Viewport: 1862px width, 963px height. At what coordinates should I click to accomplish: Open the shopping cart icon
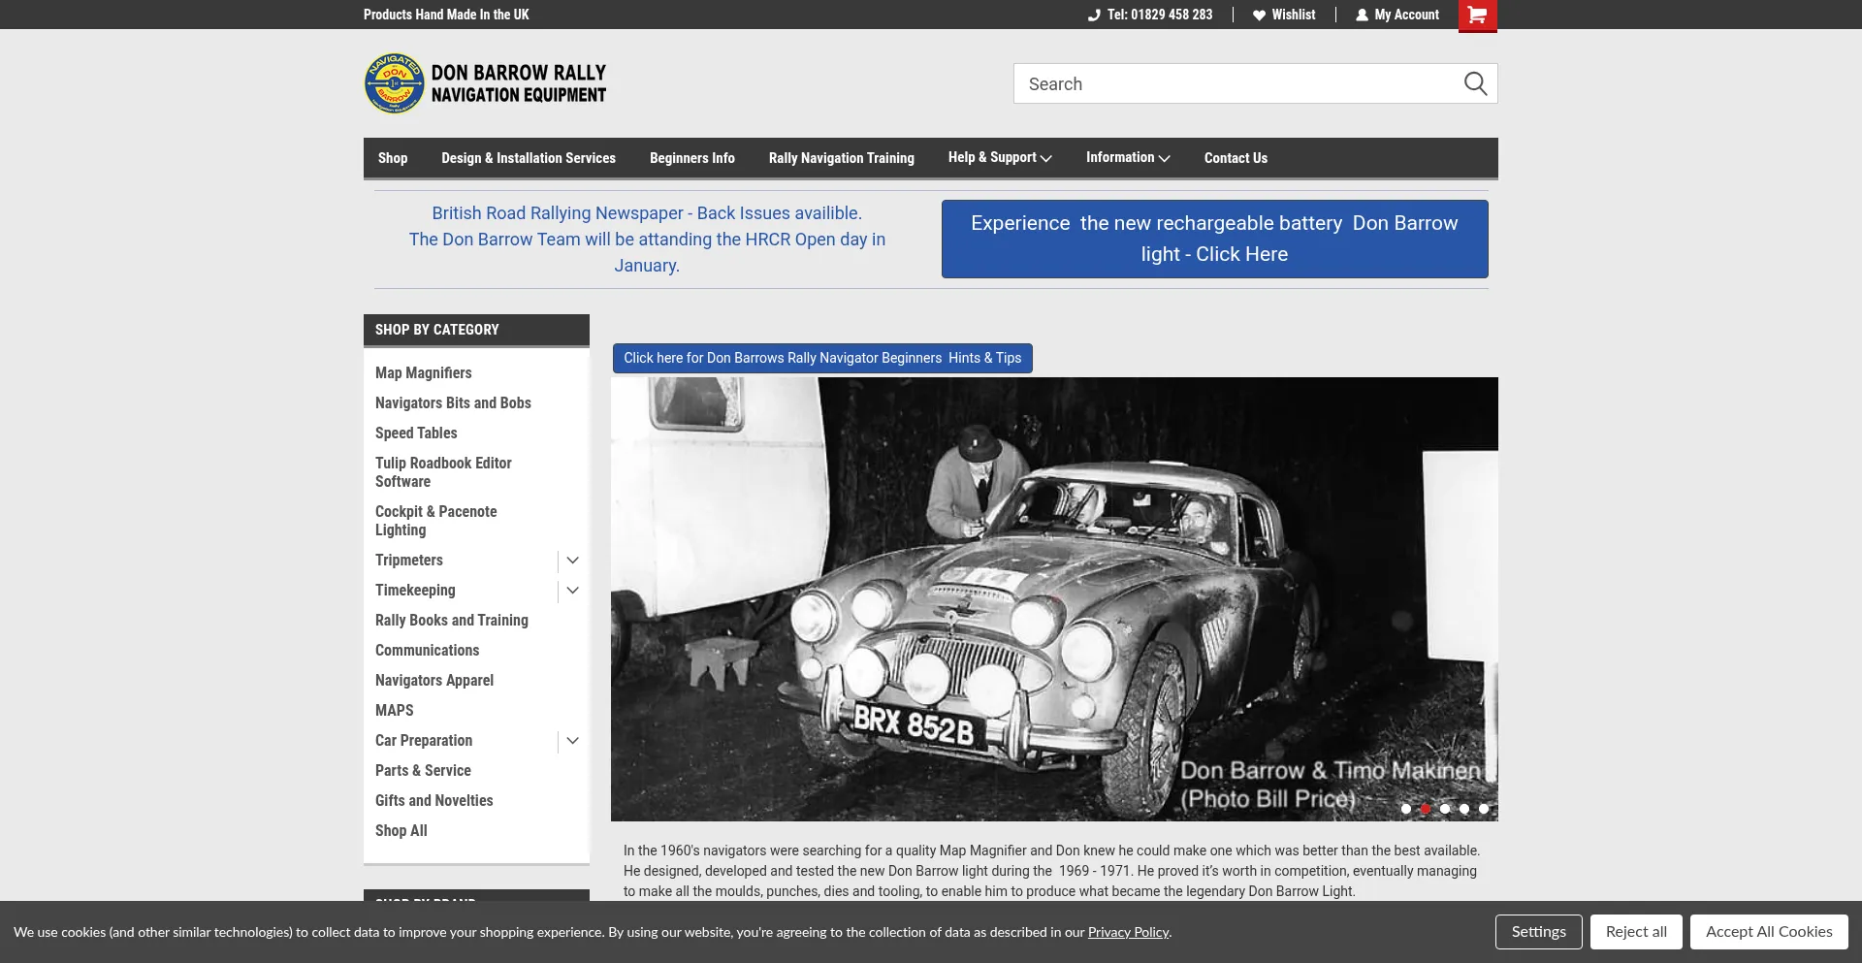[1477, 16]
